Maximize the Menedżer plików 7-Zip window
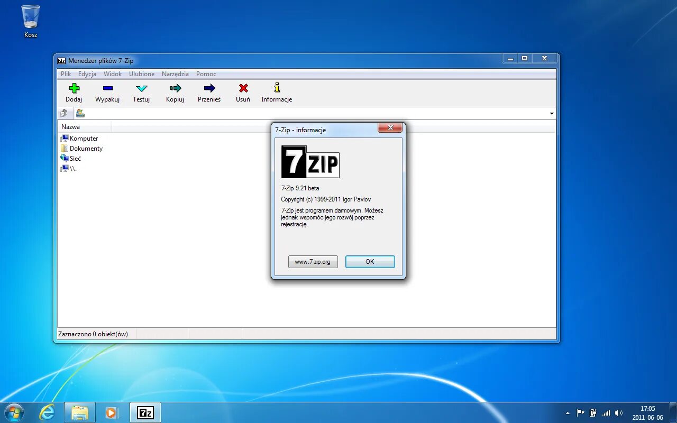677x423 pixels. point(525,58)
